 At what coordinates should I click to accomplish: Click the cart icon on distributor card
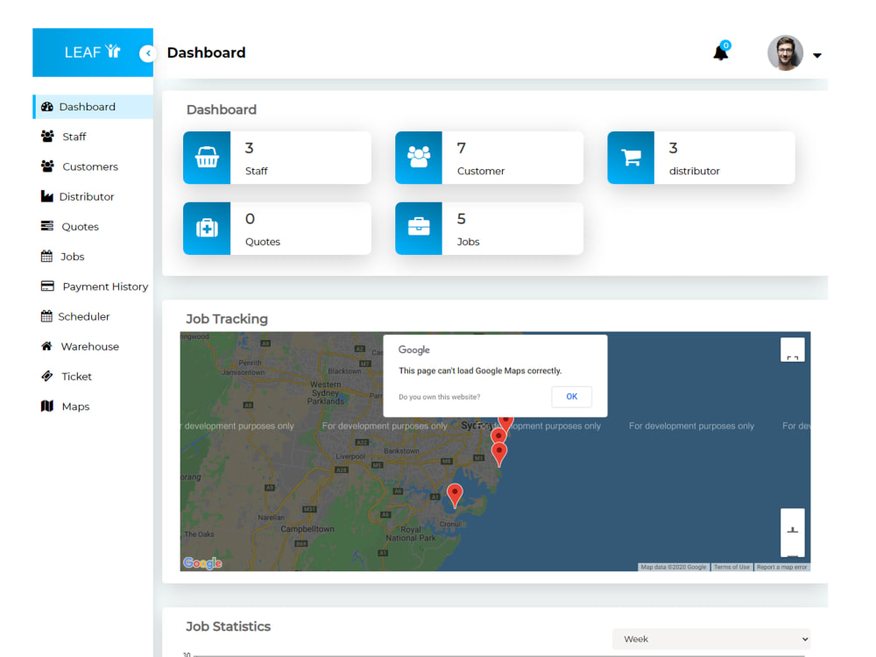coord(631,158)
